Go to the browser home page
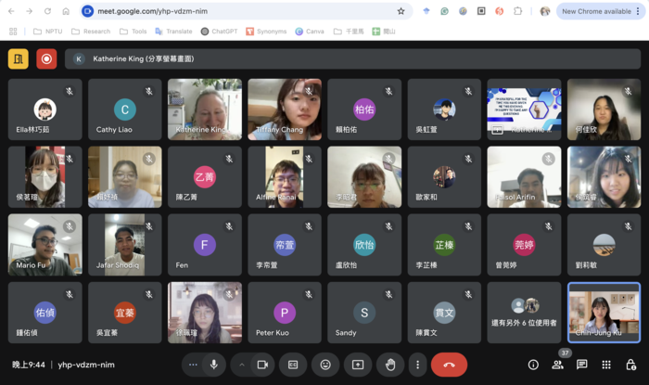The image size is (649, 385). (x=66, y=11)
